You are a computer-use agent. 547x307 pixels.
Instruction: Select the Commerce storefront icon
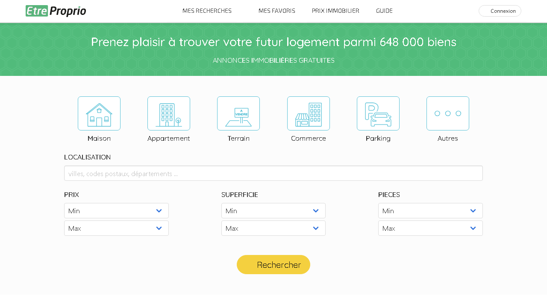[309, 113]
